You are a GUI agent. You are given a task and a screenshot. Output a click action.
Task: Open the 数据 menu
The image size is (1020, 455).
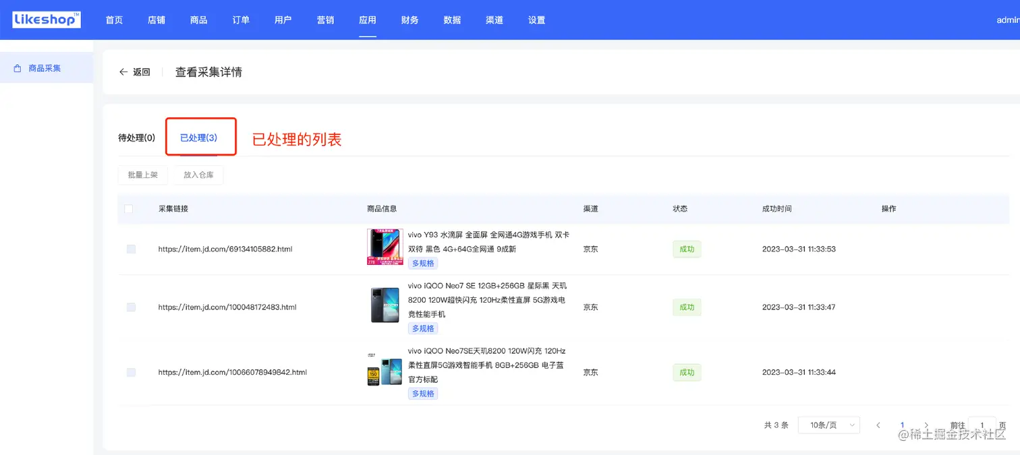[x=452, y=20]
